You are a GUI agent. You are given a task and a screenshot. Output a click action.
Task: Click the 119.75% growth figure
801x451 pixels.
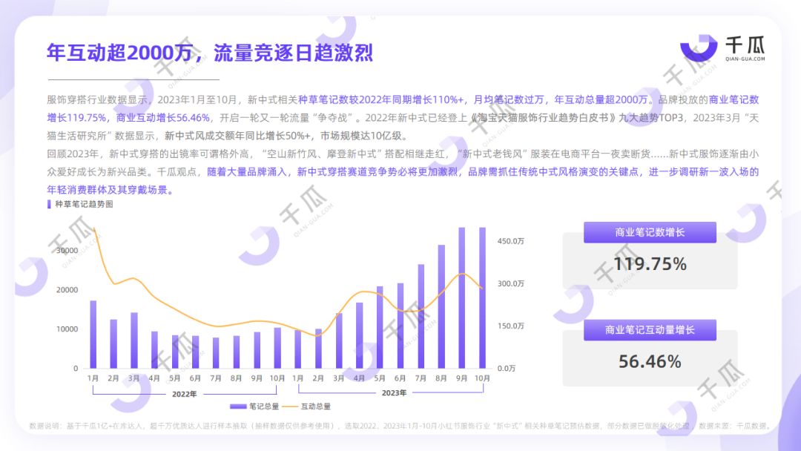(650, 264)
